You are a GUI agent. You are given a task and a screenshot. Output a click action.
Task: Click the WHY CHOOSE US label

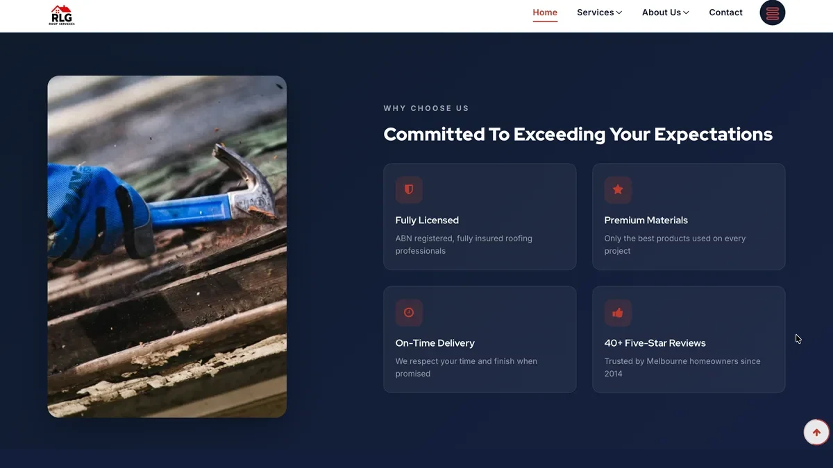426,108
